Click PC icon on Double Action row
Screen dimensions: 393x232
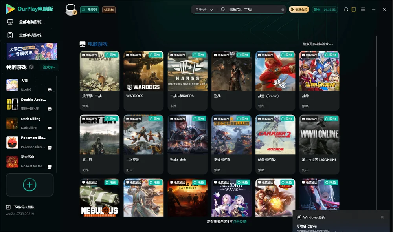pyautogui.click(x=50, y=109)
